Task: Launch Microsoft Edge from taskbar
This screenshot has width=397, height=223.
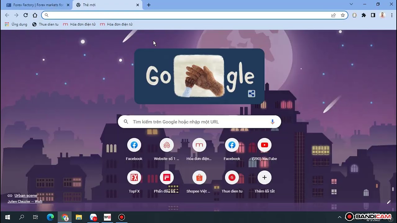Action: point(50,217)
